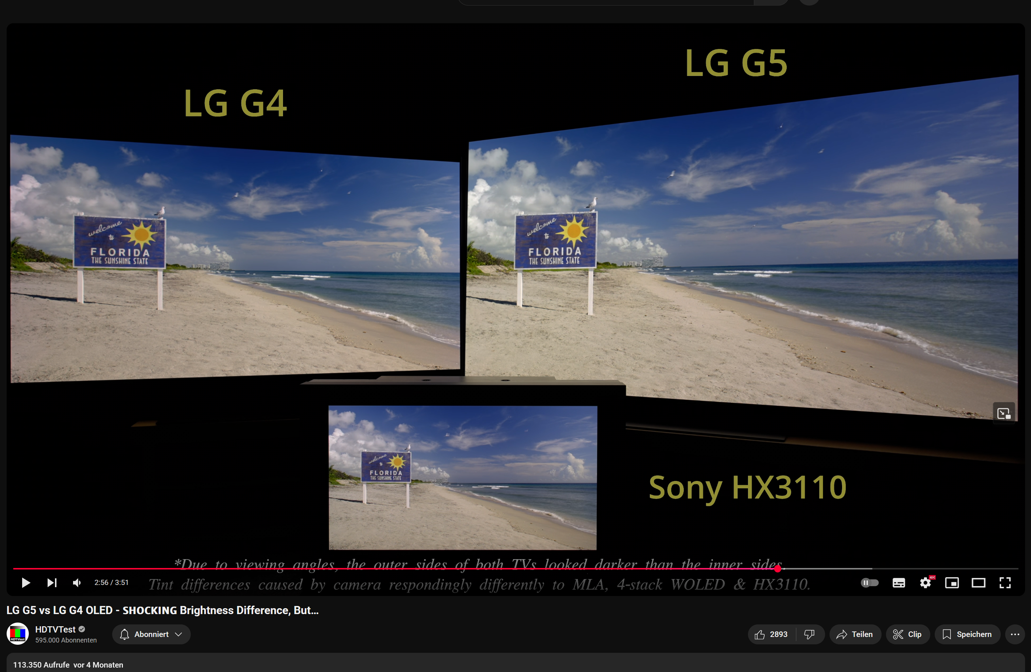Screen dimensions: 1031x672
Task: Save video via Speichern button
Action: [x=967, y=634]
